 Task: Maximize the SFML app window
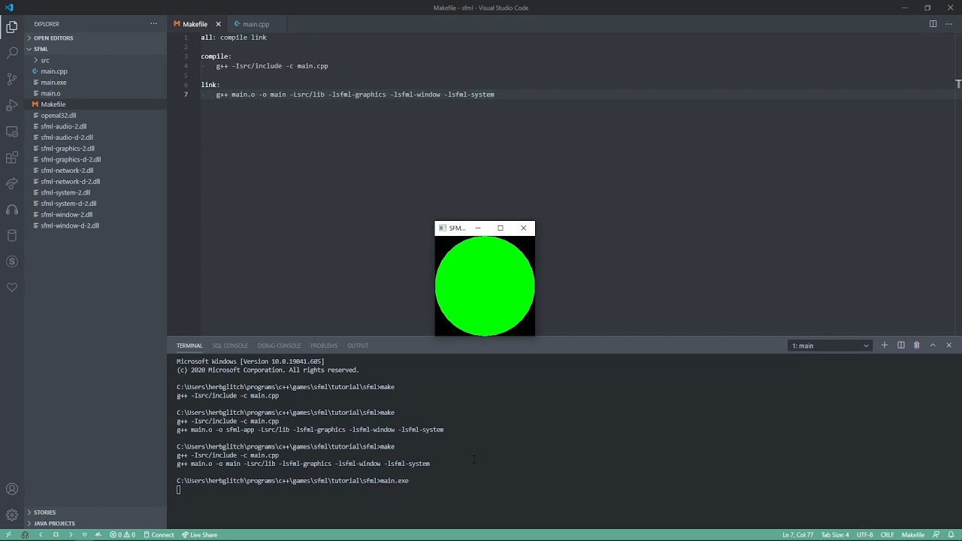(501, 228)
